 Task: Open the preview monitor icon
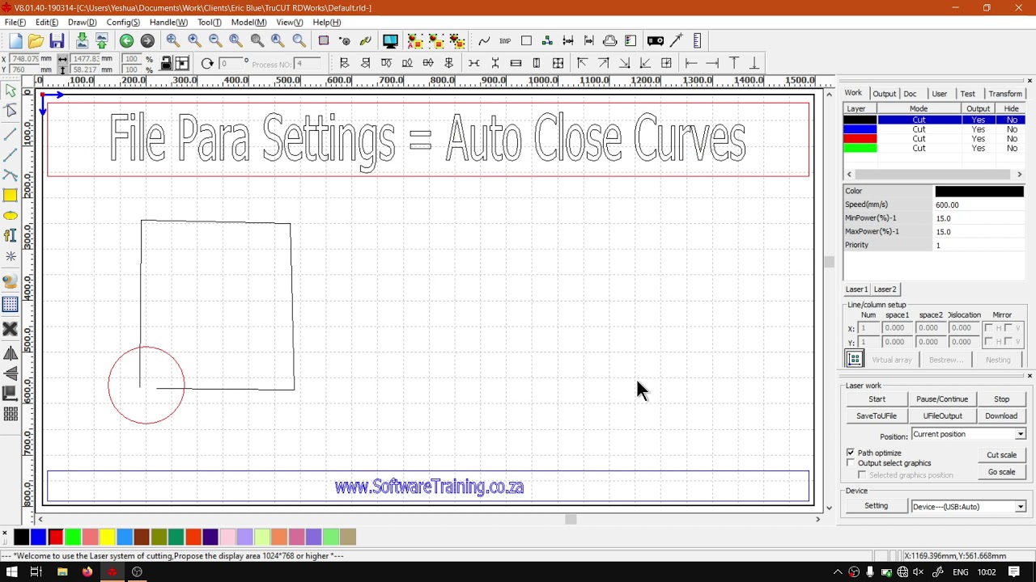(390, 41)
